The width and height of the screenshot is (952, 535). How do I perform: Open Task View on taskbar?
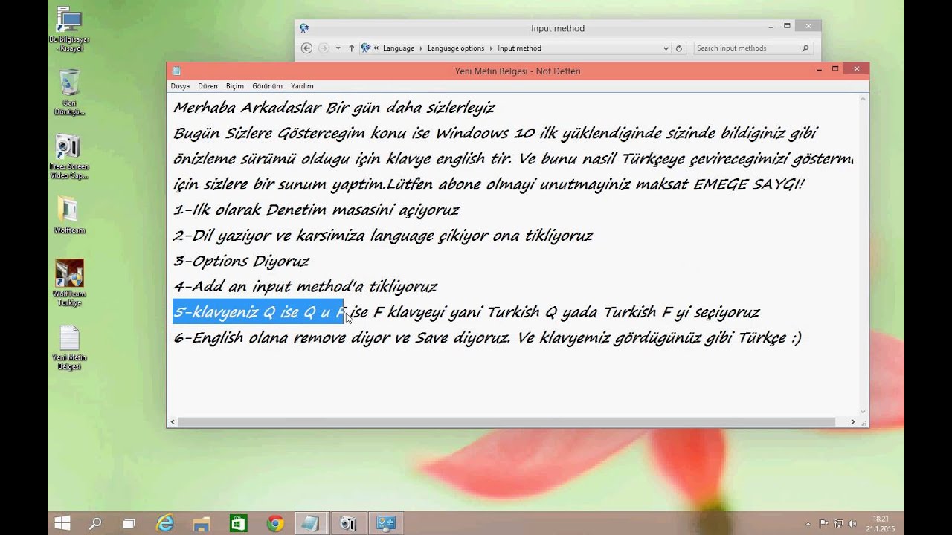[x=129, y=523]
